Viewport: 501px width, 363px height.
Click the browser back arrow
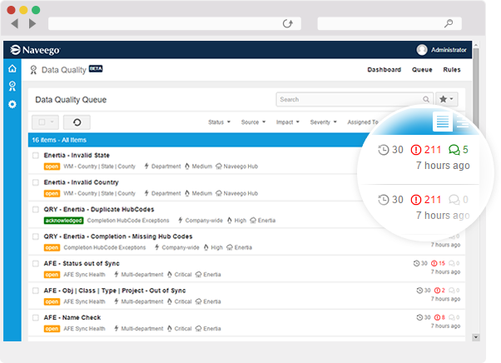click(x=14, y=23)
